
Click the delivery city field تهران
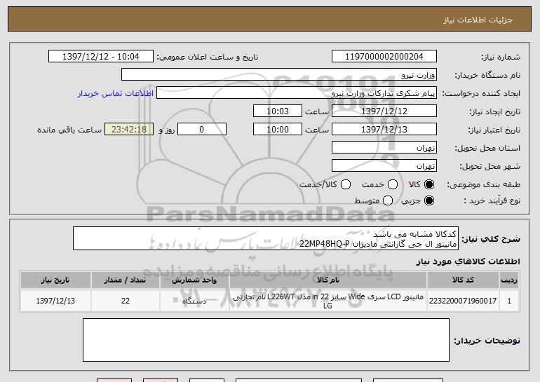(384, 166)
